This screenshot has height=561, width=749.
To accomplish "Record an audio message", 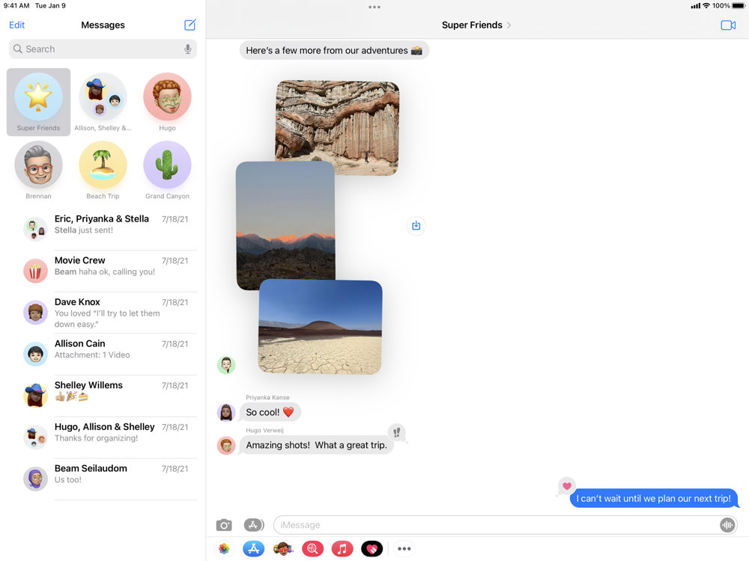I will click(727, 525).
